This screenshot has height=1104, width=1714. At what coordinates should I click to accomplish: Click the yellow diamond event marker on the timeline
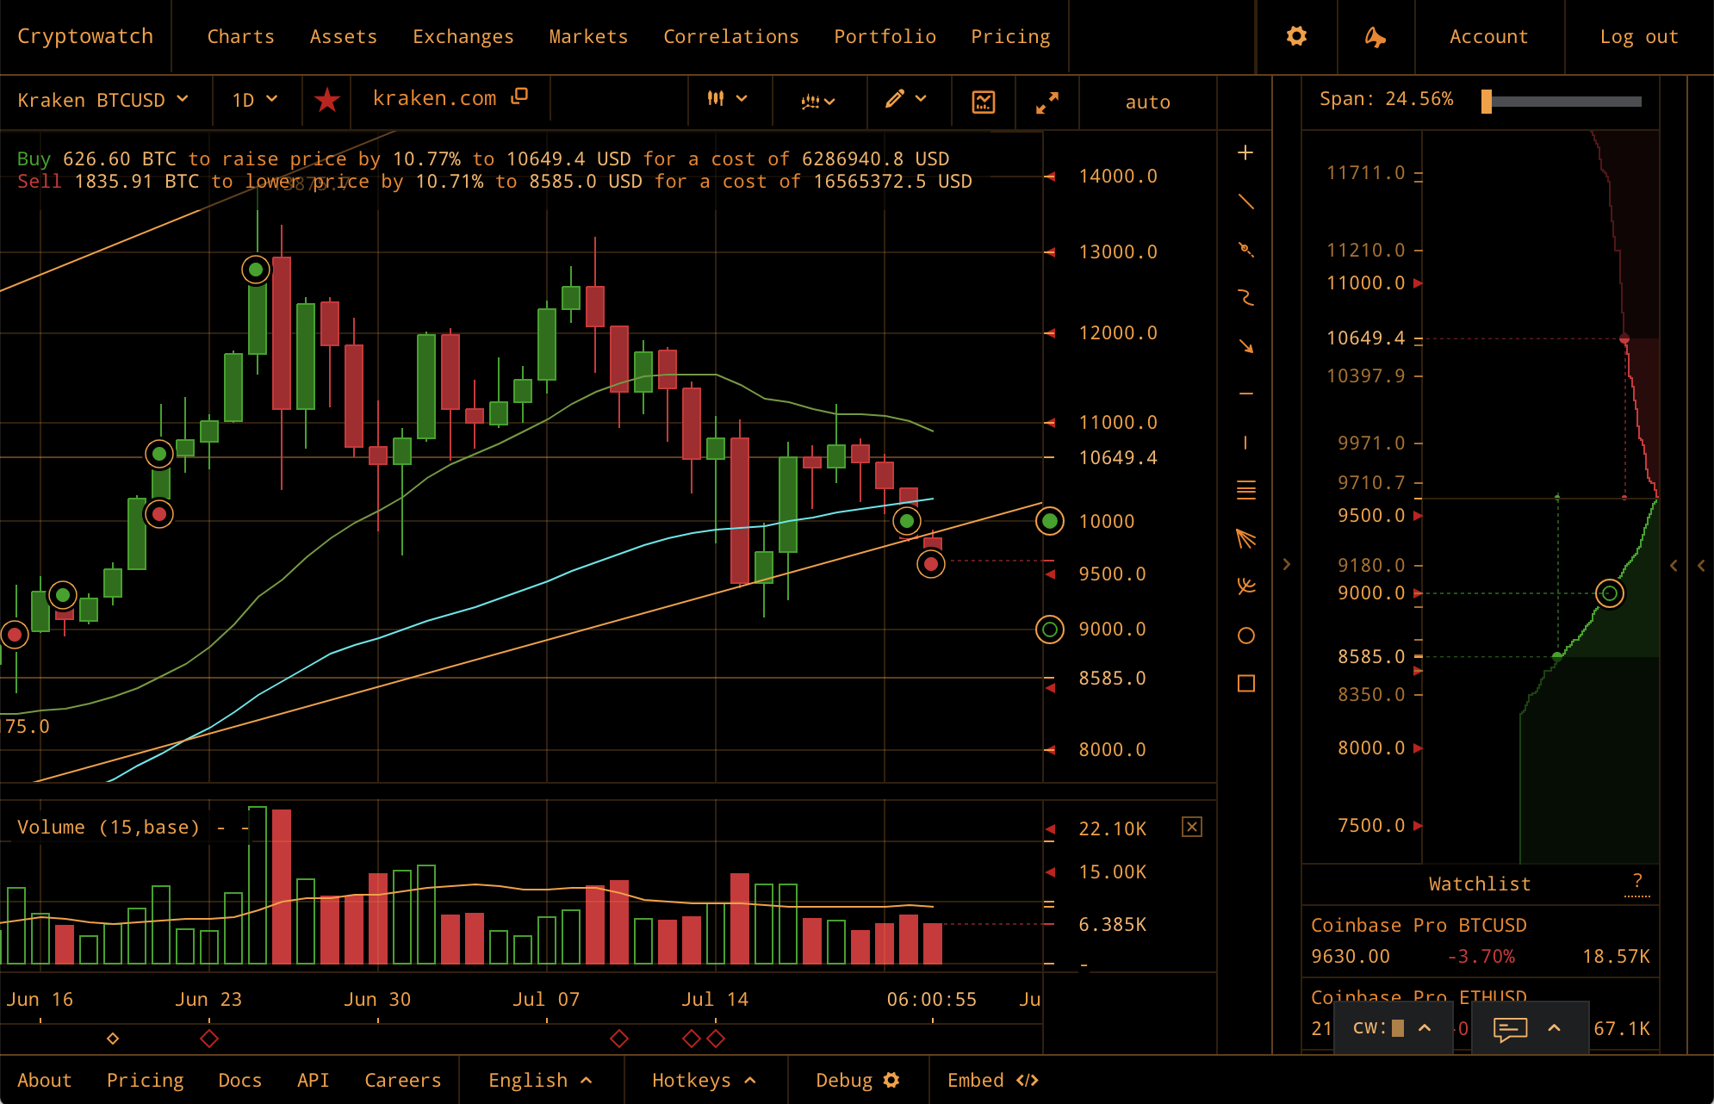pos(113,1039)
